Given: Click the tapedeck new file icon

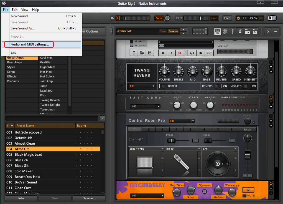Looking at the screenshot, I should 134,53.
